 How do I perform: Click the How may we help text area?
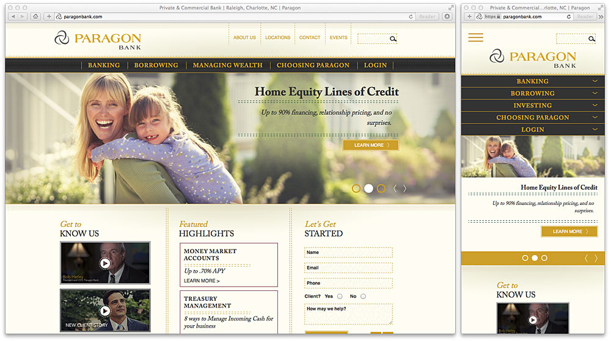pos(348,314)
